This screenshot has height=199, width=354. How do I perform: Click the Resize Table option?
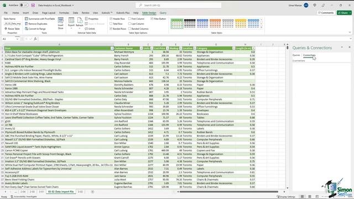coord(12,29)
